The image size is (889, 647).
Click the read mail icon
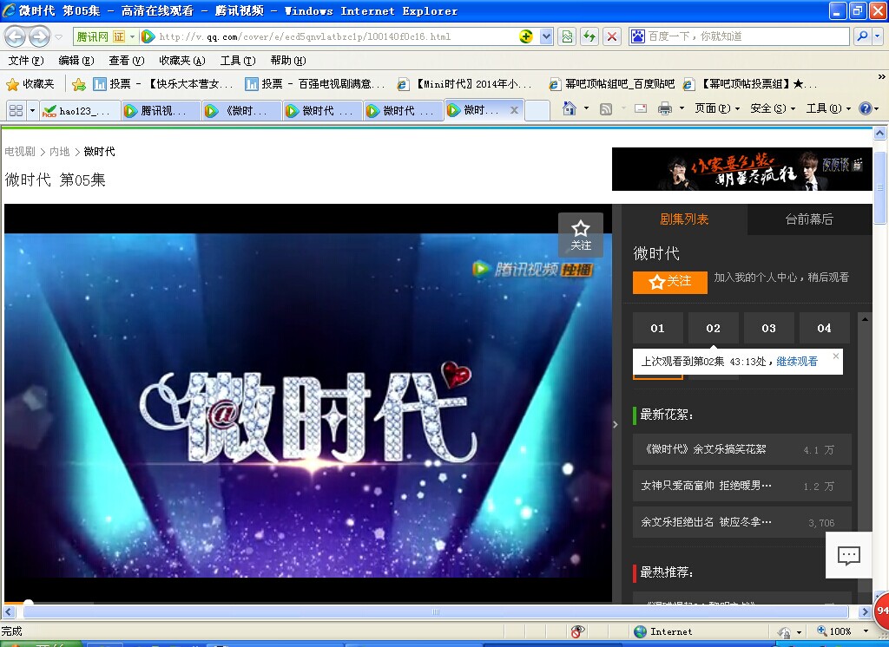(x=641, y=108)
